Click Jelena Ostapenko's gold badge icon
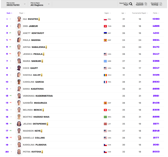This screenshot has height=157, width=168. pyautogui.click(x=47, y=124)
